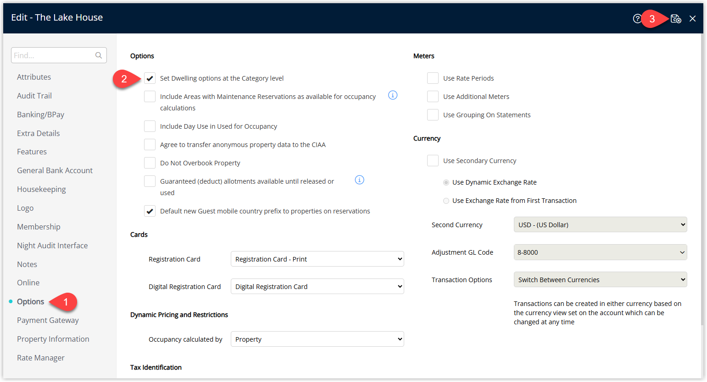Go to Housekeeping section
Image resolution: width=707 pixels, height=382 pixels.
[41, 189]
